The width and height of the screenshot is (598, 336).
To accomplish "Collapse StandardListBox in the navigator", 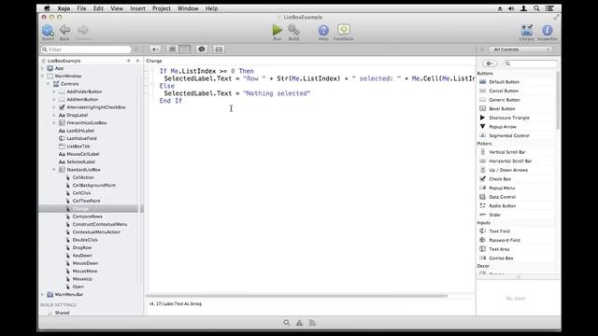I will click(54, 170).
